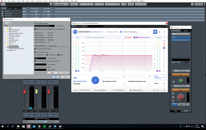Click undo arrow in MixConsole toolbar

coord(2,4)
